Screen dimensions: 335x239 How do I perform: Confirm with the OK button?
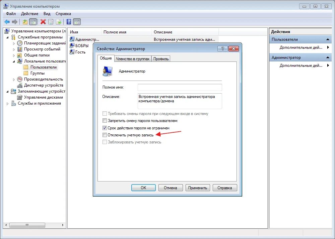click(x=143, y=188)
